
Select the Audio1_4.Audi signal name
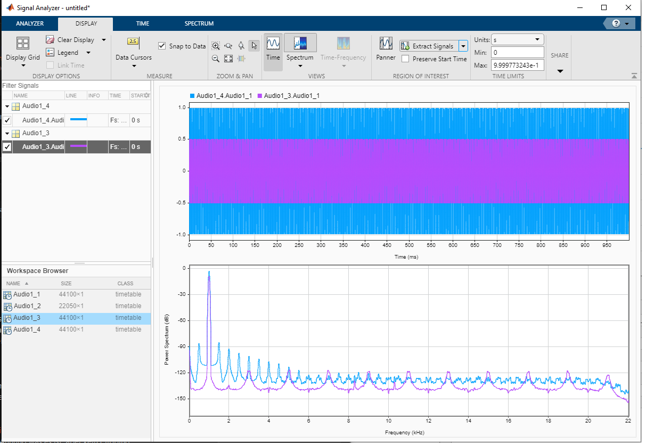(43, 120)
